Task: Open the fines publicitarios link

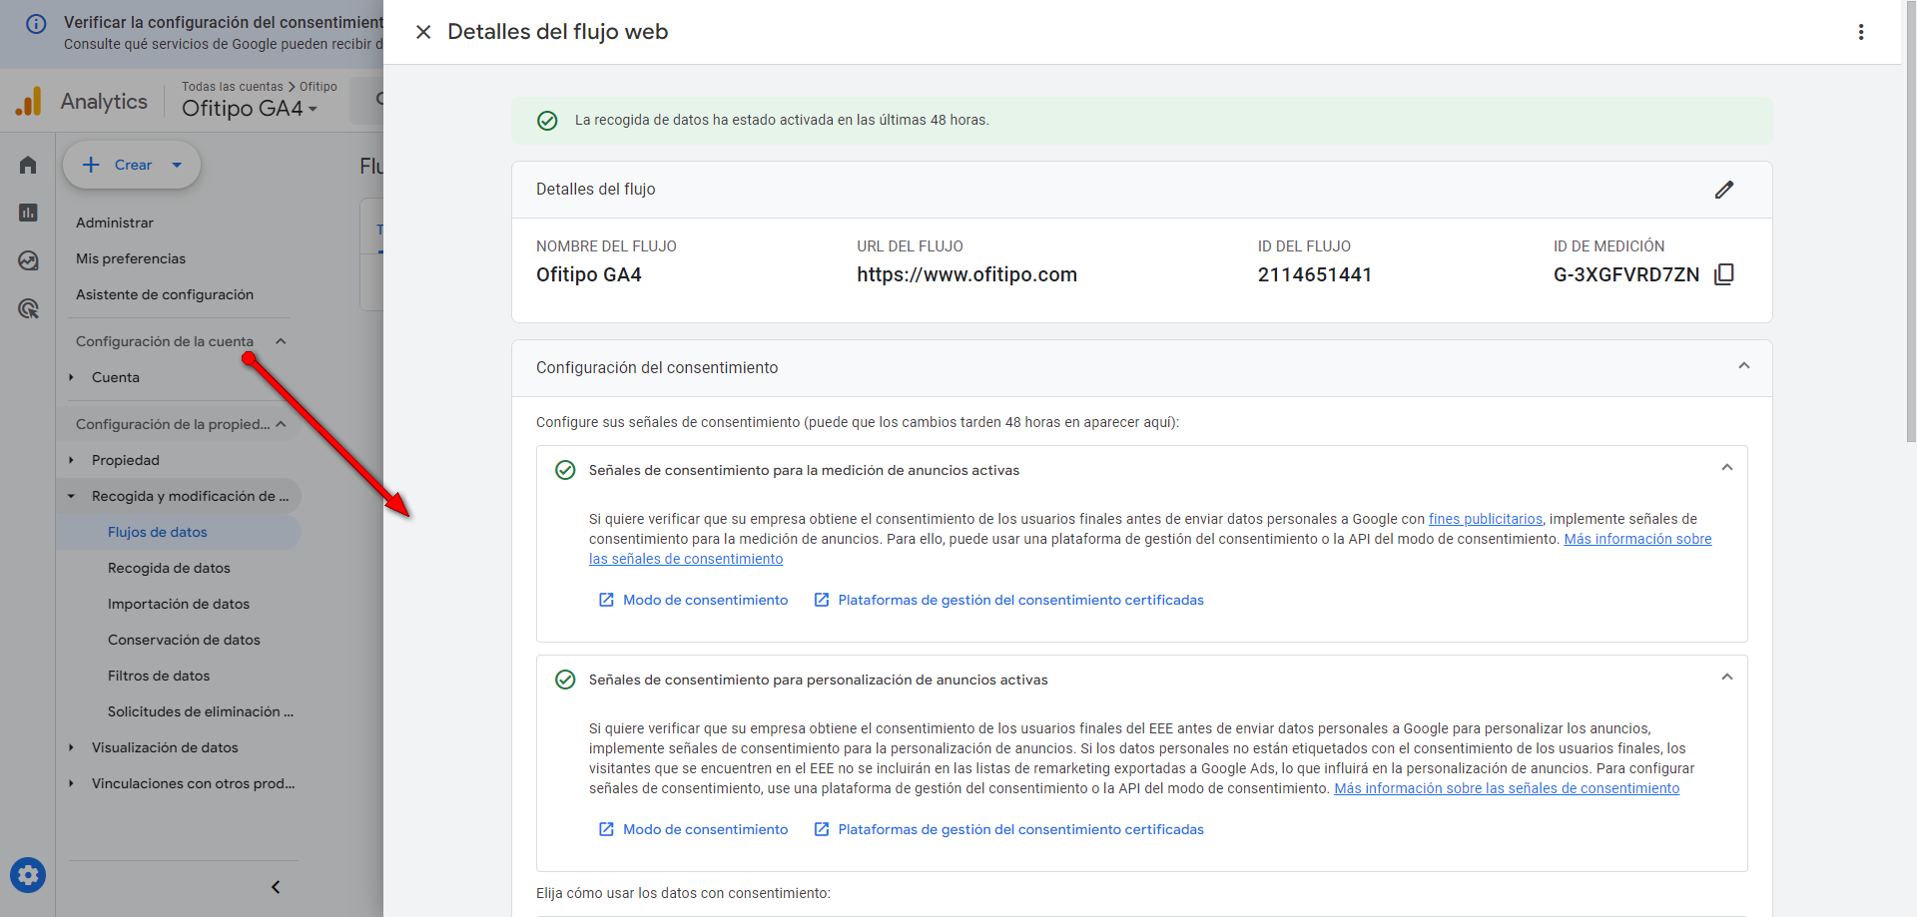Action: pyautogui.click(x=1485, y=519)
